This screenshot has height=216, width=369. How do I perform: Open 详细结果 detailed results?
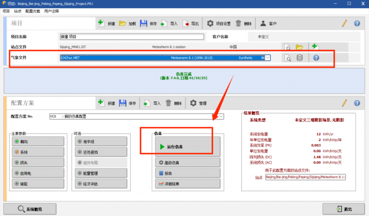pos(188,184)
